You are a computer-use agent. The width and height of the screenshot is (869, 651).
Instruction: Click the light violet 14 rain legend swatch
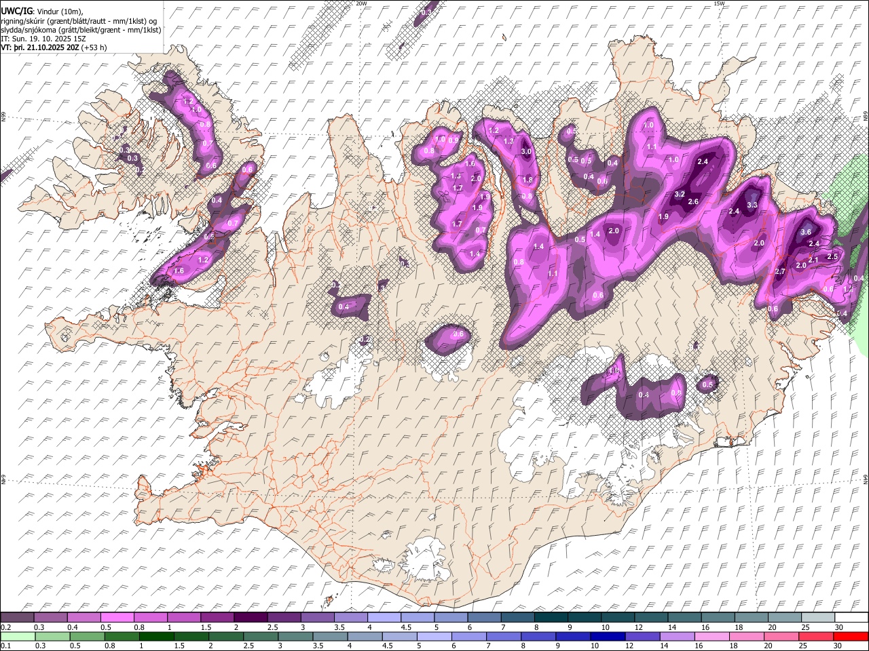click(x=677, y=636)
